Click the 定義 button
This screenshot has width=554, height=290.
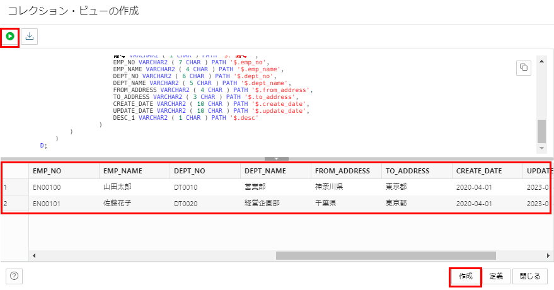[496, 276]
